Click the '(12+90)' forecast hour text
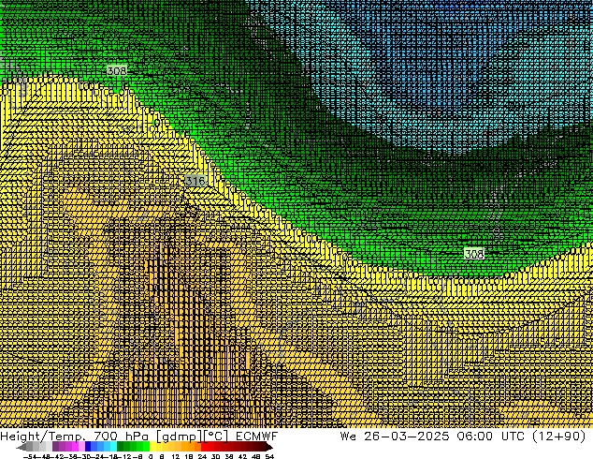Viewport: 593px width, 459px height. (559, 436)
